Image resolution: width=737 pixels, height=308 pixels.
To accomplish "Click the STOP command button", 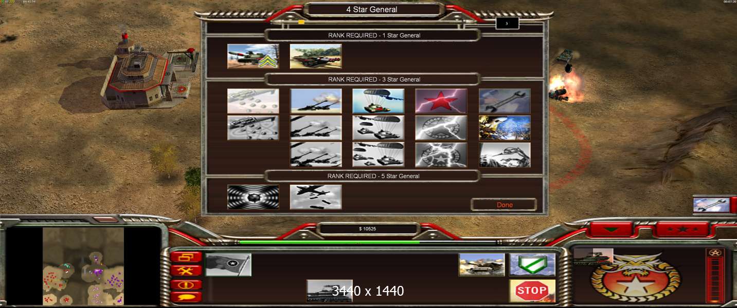I will (532, 291).
